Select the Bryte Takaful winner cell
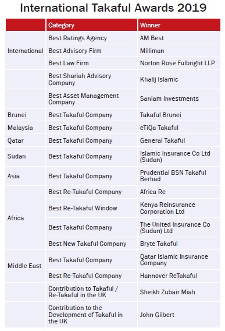The image size is (225, 331). coord(179,244)
